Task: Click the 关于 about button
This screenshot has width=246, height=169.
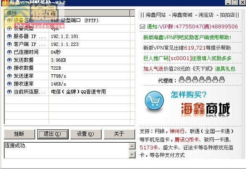Action: [x=119, y=134]
